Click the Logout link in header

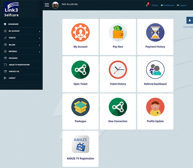[x=182, y=5]
